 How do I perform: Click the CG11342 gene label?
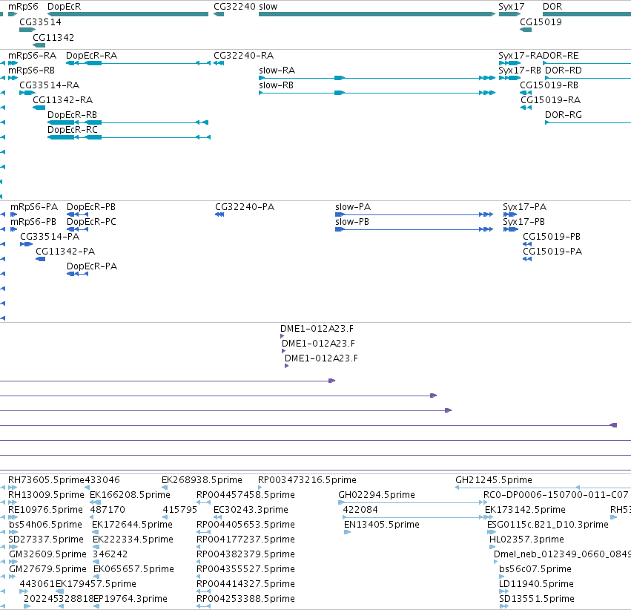click(x=53, y=37)
